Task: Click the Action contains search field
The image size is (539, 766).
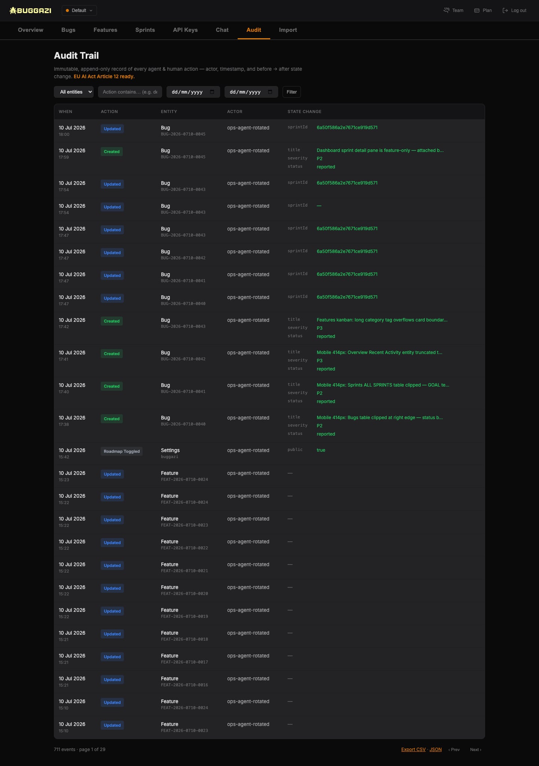Action: tap(130, 92)
